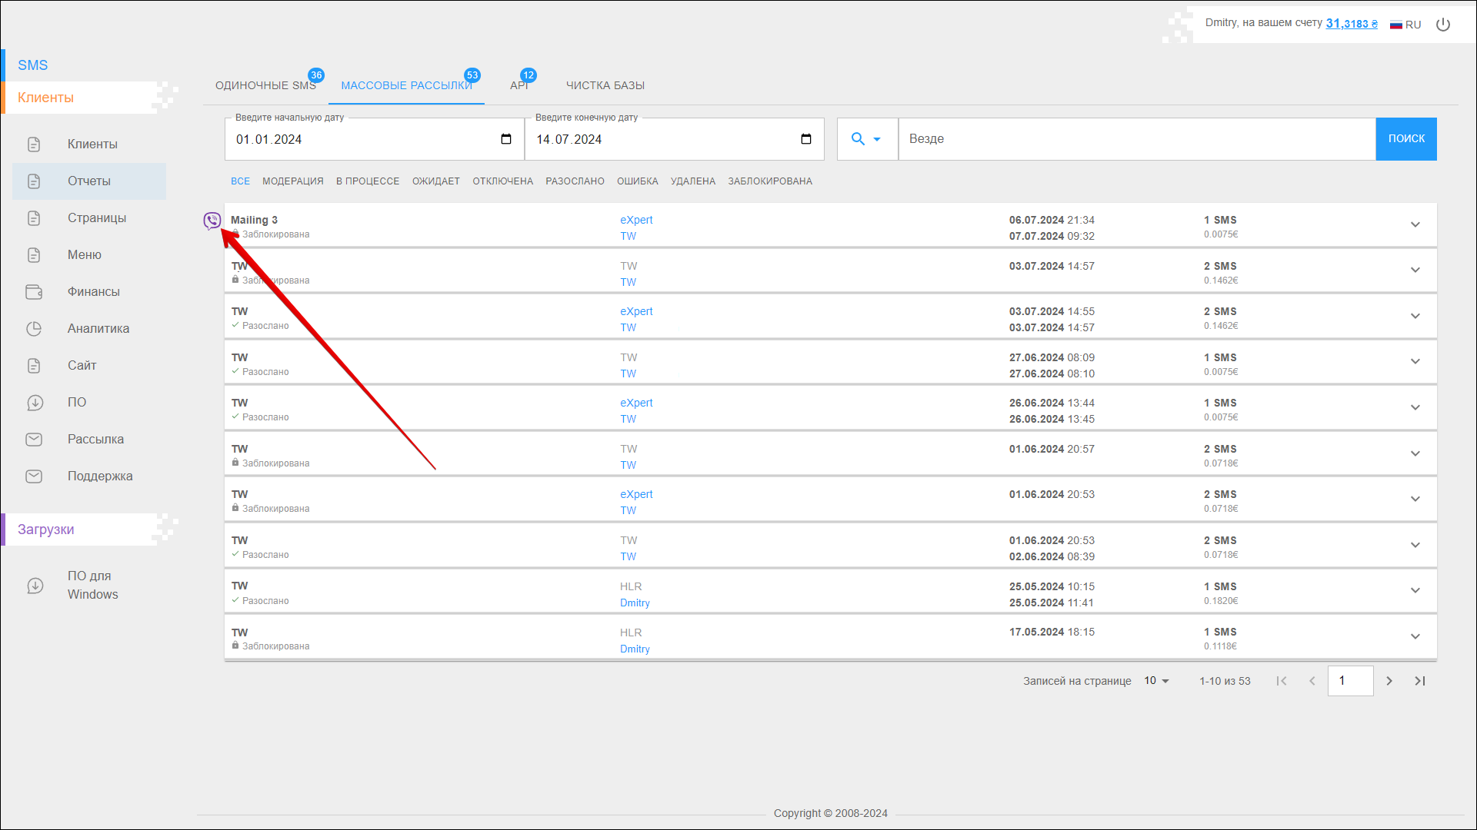
Task: Expand the Mailing 3 row chevron
Action: pos(1415,225)
